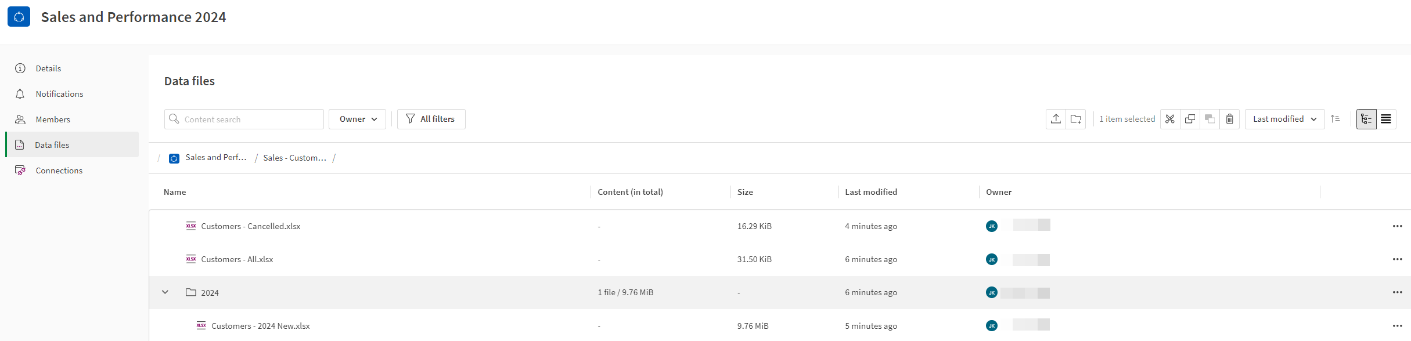The image size is (1411, 341).
Task: Switch to the tree view layout
Action: point(1366,119)
